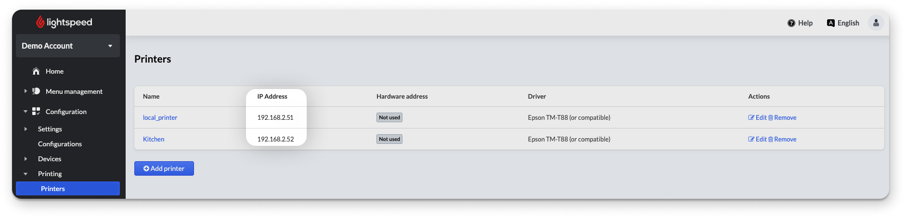Open the user profile avatar icon

pos(876,23)
